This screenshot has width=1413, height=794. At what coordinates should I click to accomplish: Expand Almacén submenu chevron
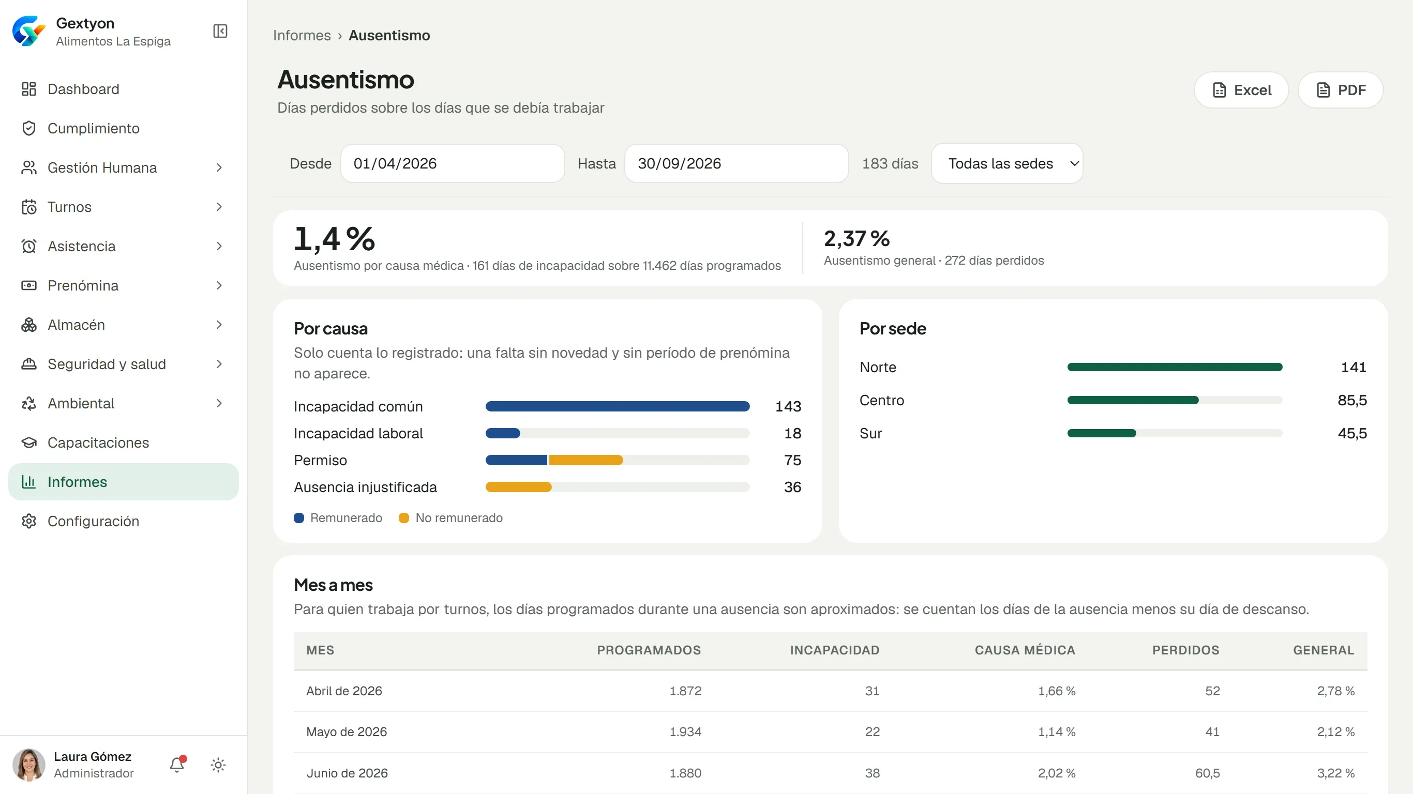[219, 325]
